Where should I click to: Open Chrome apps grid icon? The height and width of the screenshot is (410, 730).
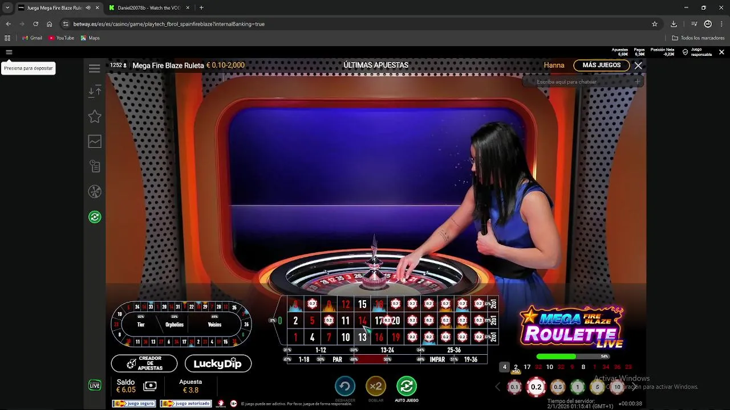click(x=7, y=38)
